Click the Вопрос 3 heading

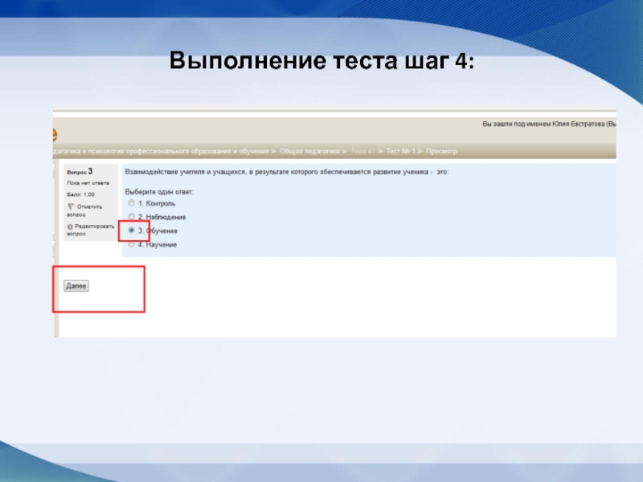[x=80, y=171]
